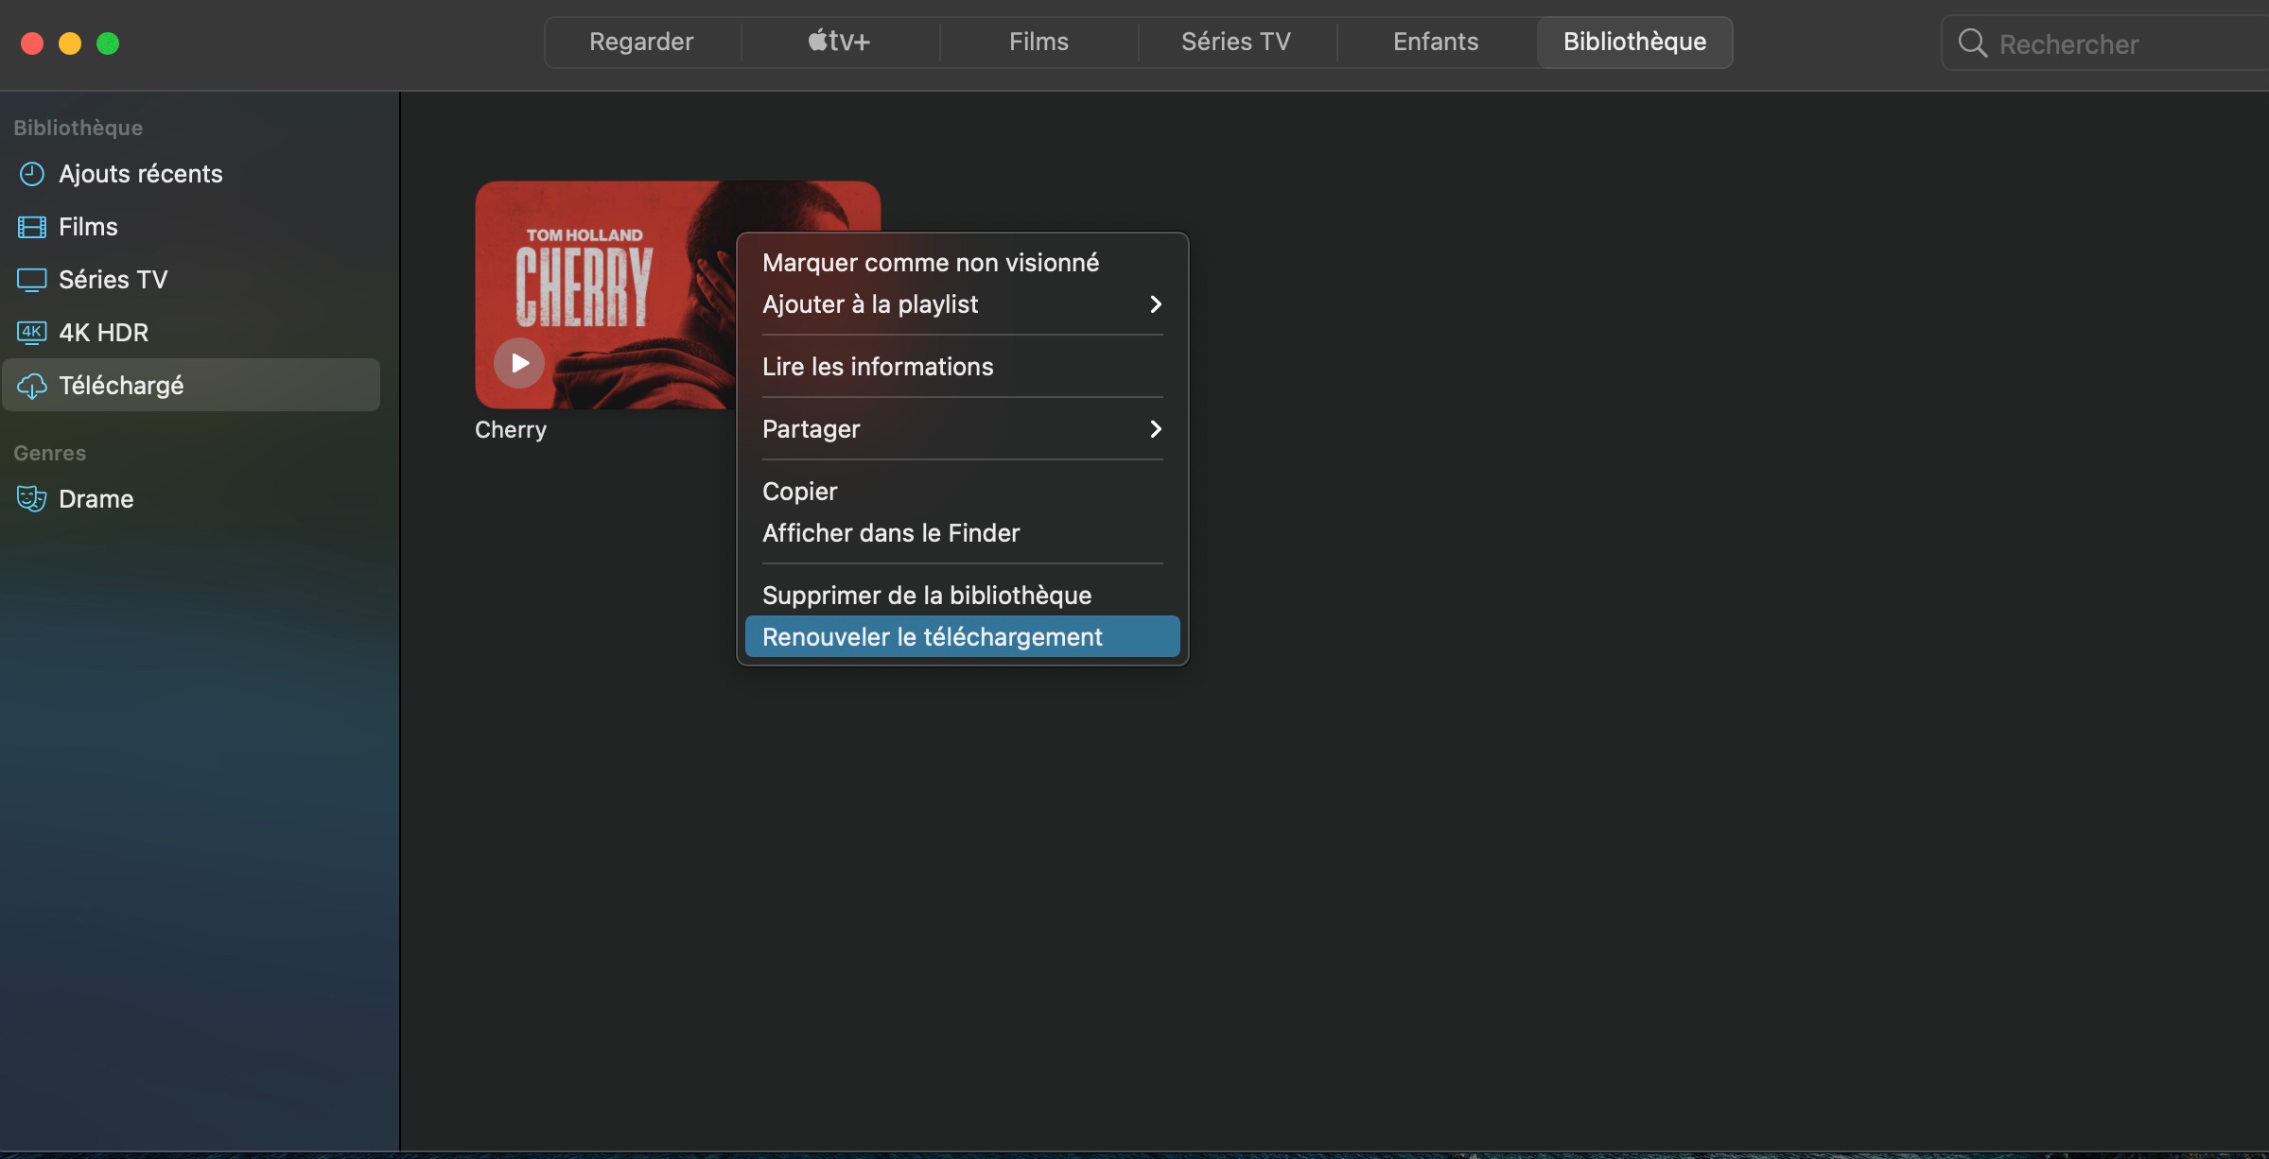
Task: Expand the Partager submenu chevron
Action: (x=1155, y=429)
